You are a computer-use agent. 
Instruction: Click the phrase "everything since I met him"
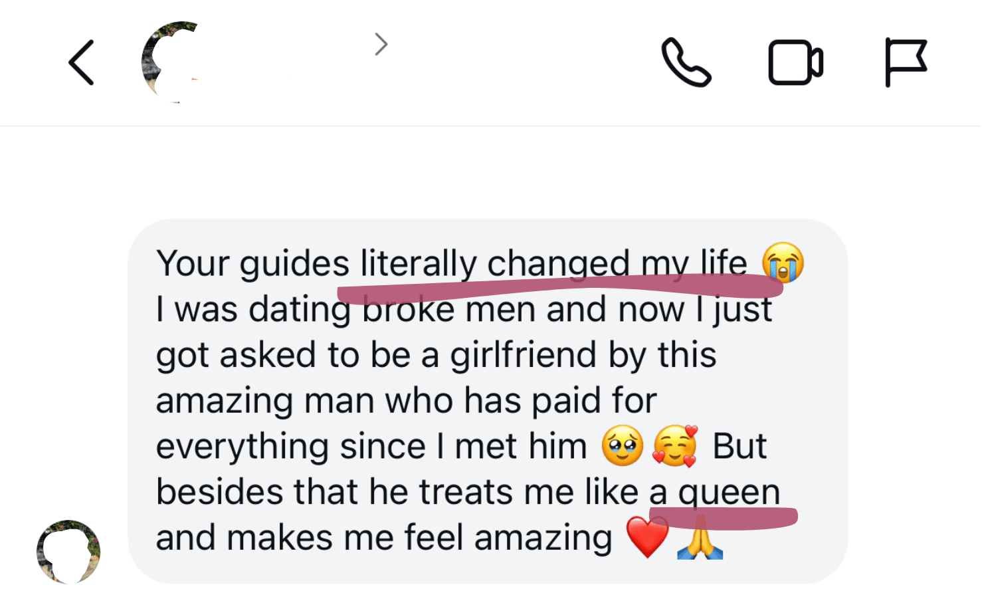coord(371,446)
